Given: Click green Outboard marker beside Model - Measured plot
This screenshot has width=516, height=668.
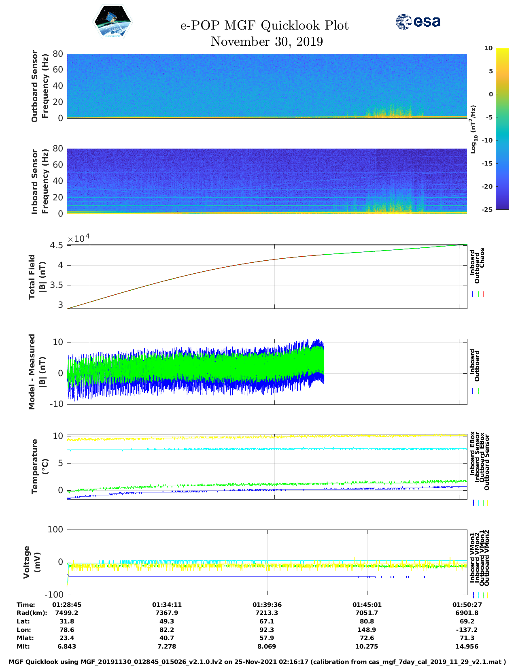Looking at the screenshot, I should tap(478, 391).
